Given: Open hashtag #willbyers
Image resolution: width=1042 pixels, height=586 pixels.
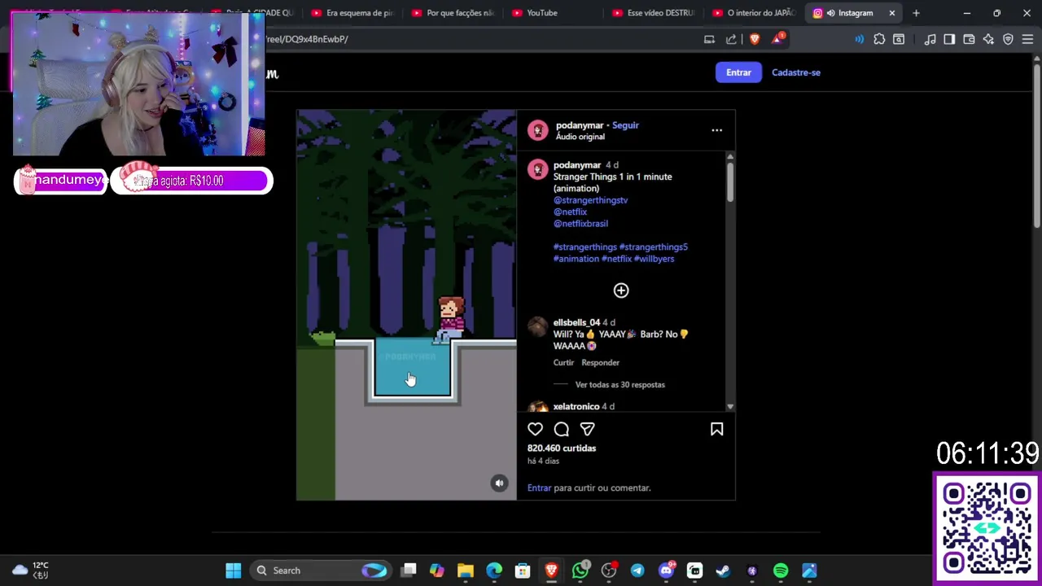Looking at the screenshot, I should pos(655,259).
